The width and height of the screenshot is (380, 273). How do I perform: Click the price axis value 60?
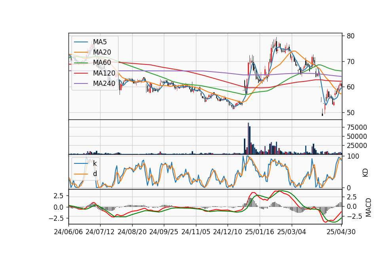click(351, 87)
